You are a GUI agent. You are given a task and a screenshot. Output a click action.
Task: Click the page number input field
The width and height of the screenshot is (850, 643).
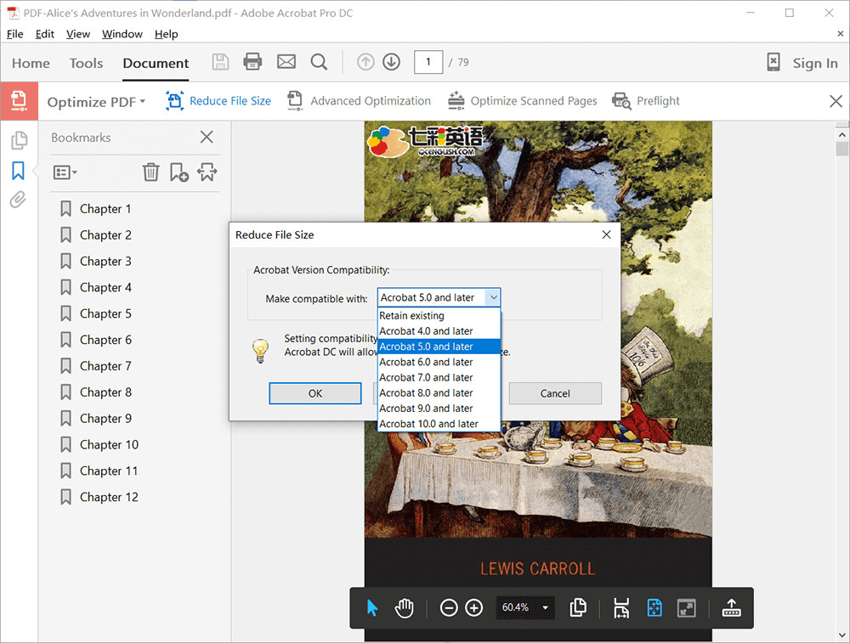click(428, 62)
